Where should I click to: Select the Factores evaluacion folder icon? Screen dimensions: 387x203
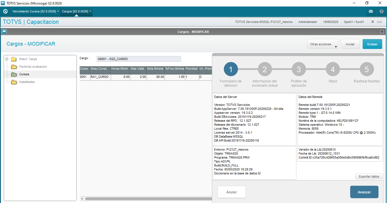14,67
